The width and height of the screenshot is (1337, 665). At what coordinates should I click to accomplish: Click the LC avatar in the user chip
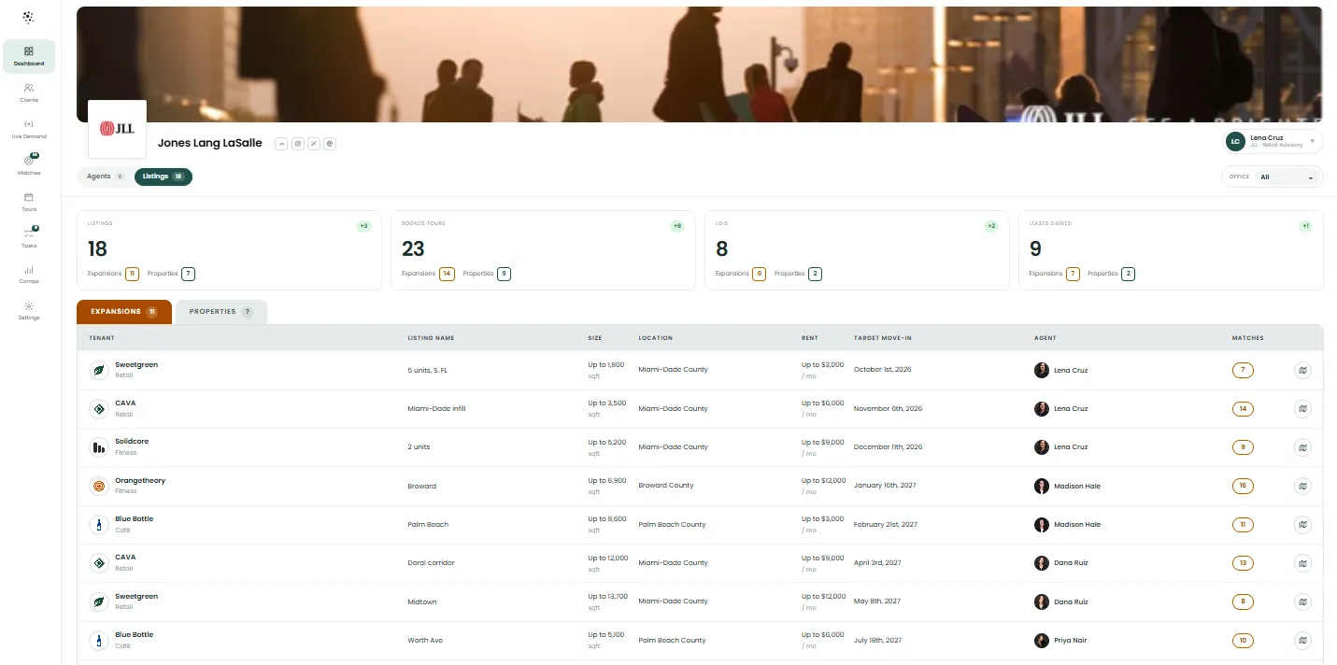[1236, 141]
